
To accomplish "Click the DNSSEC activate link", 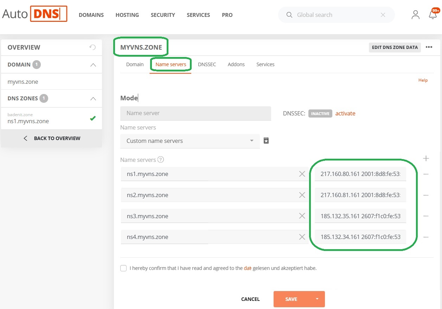I will [345, 113].
